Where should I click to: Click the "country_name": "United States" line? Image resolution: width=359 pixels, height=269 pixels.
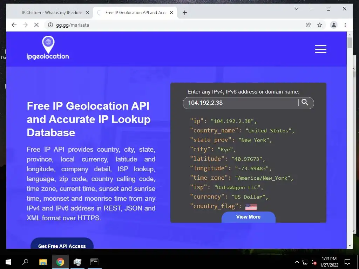tap(242, 131)
